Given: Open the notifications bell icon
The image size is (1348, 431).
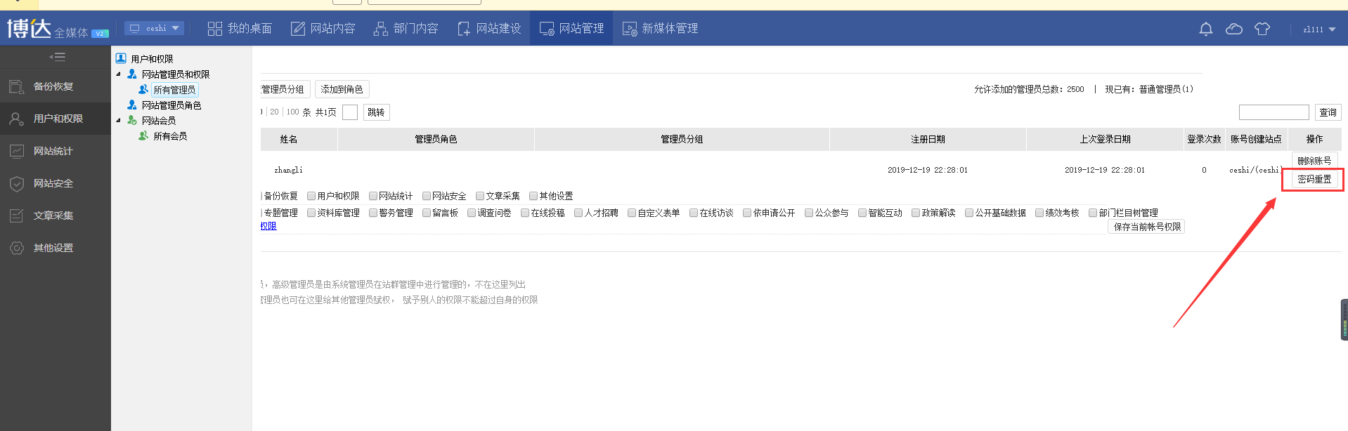Looking at the screenshot, I should pos(1206,29).
